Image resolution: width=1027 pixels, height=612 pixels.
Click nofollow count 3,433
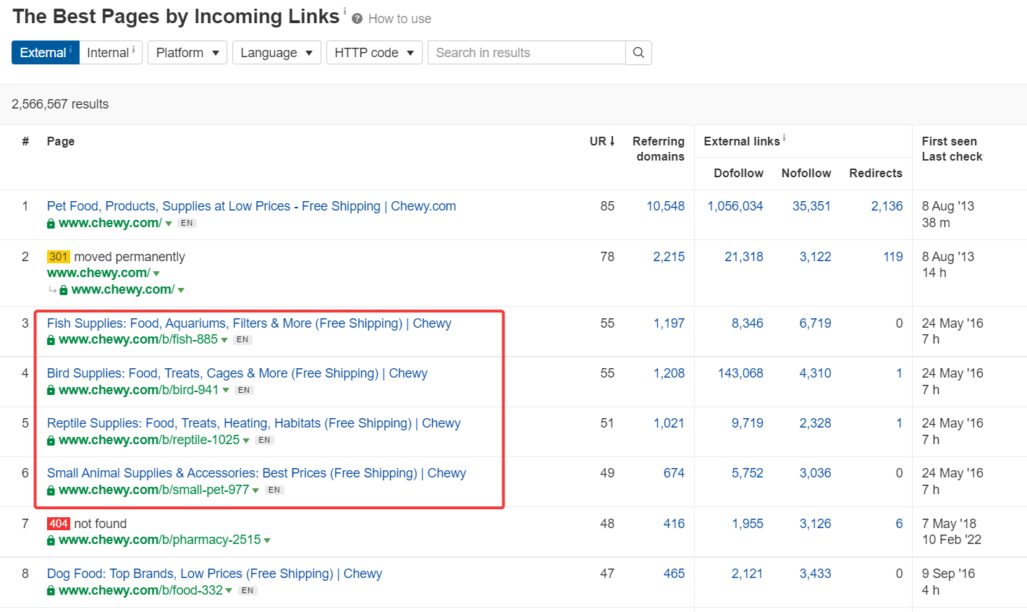(x=815, y=574)
